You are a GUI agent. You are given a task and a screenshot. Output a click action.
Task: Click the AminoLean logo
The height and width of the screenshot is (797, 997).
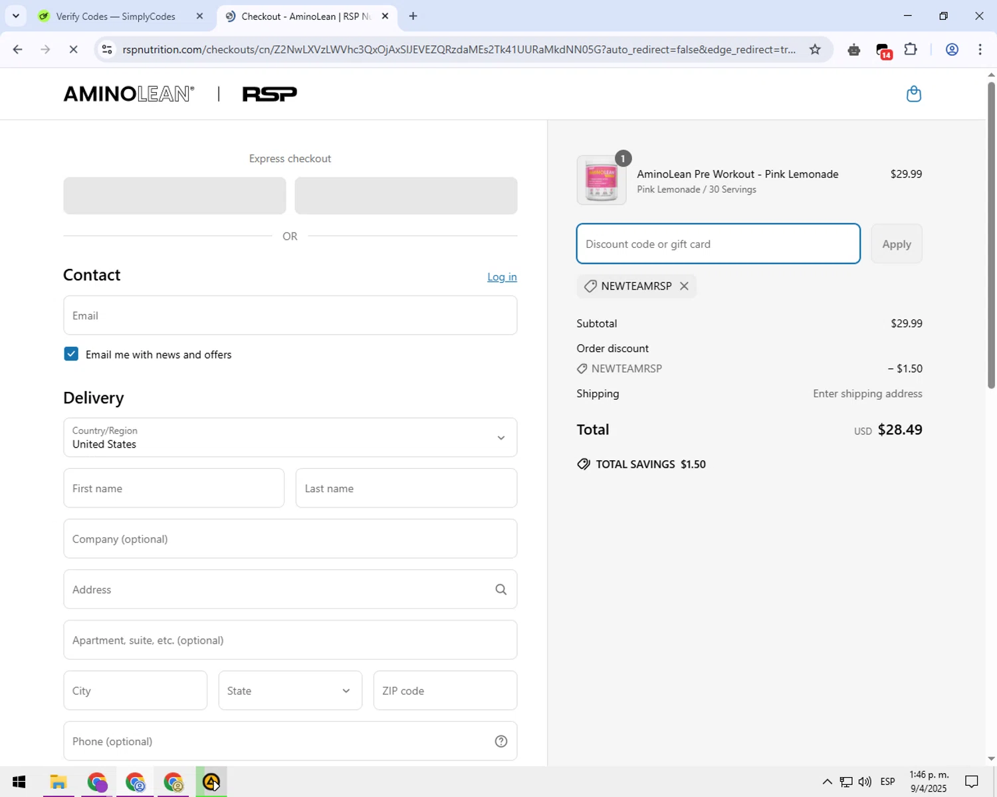tap(129, 94)
